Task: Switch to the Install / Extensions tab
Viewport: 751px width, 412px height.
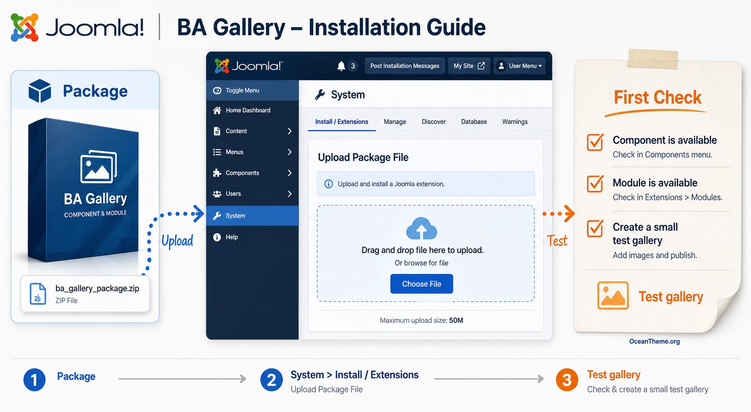Action: [x=342, y=122]
